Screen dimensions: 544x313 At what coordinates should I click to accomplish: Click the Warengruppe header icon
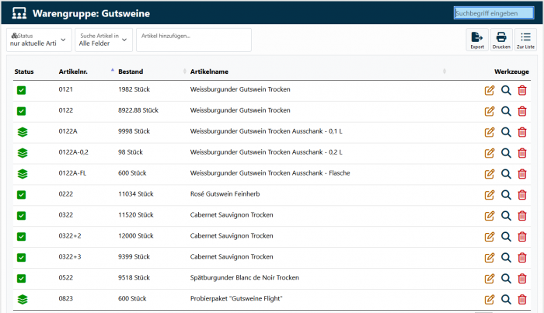pos(19,14)
